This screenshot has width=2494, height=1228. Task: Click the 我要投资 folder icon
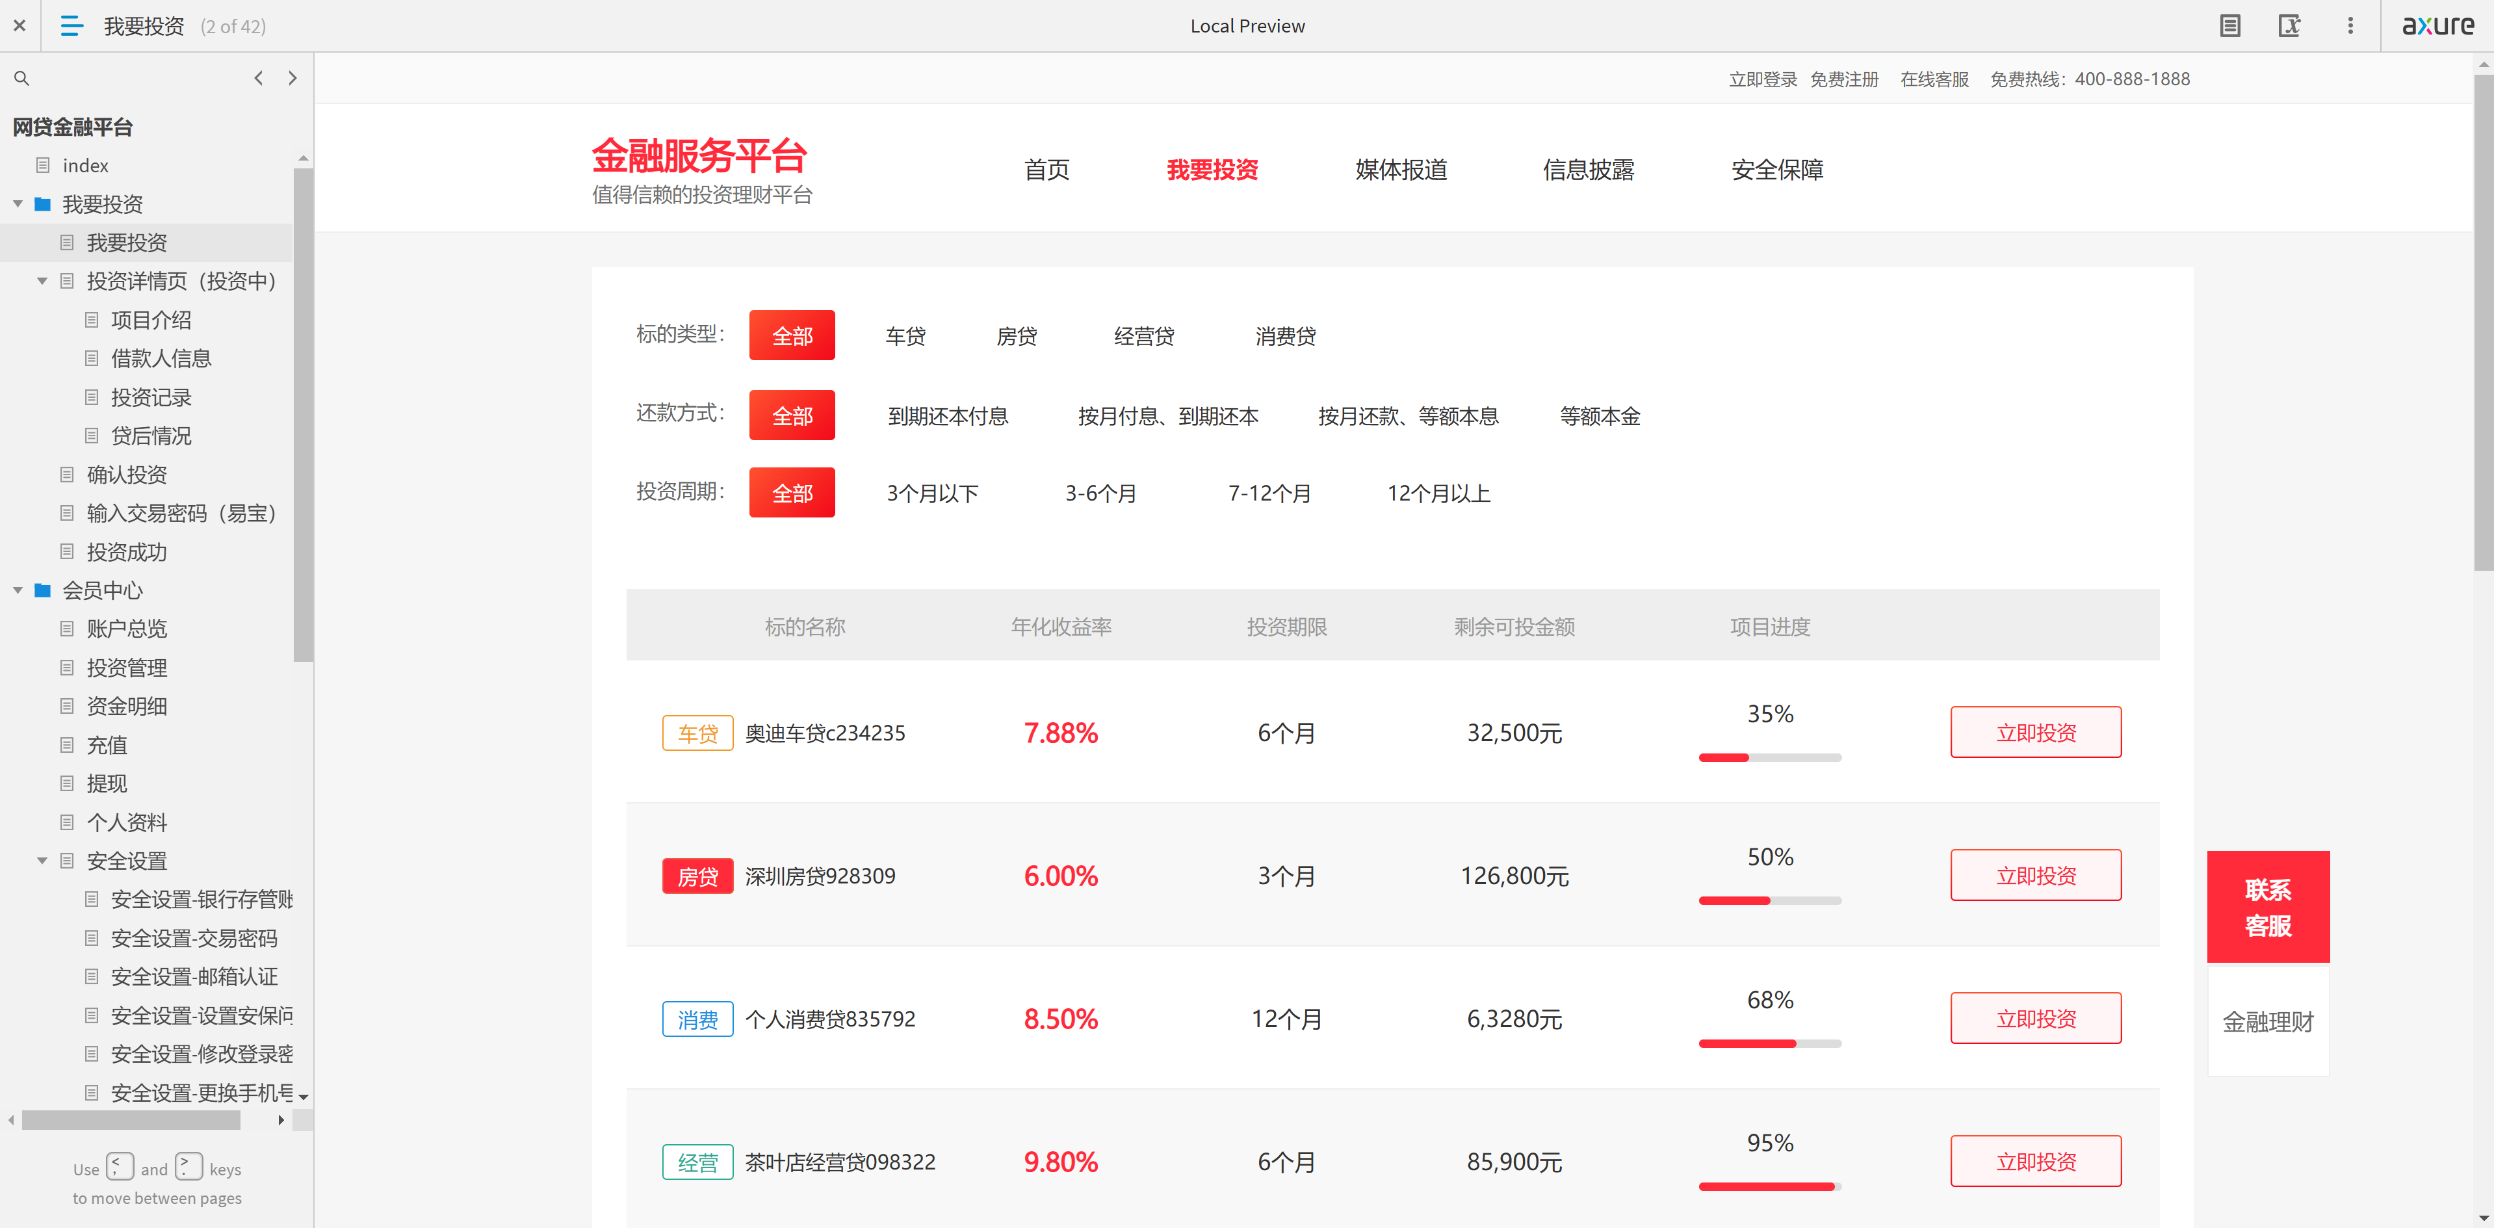click(x=43, y=204)
